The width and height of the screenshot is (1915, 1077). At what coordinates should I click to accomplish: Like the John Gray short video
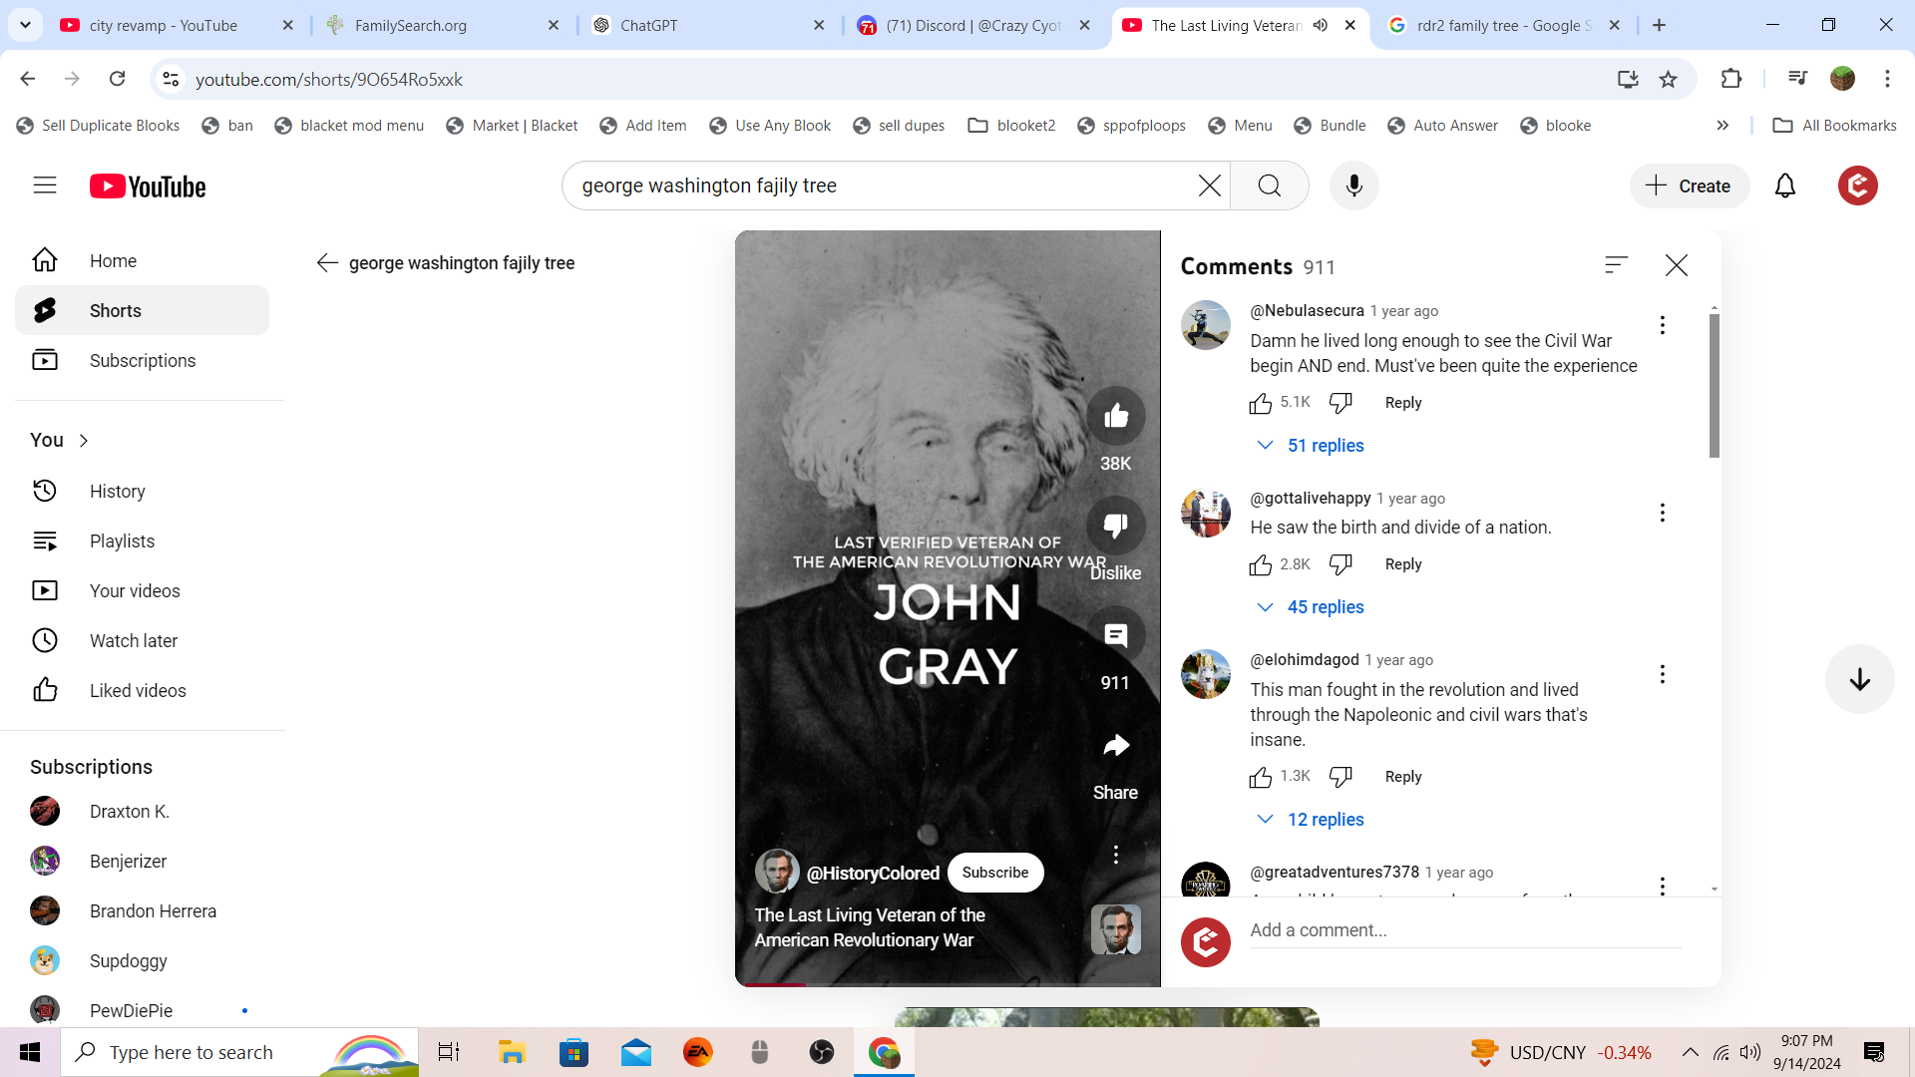point(1115,417)
